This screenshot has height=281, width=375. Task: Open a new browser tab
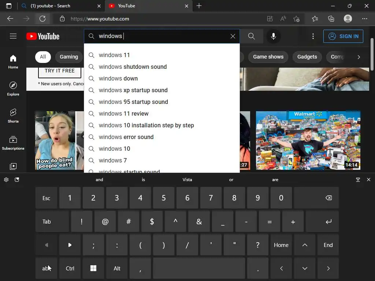coord(199,6)
